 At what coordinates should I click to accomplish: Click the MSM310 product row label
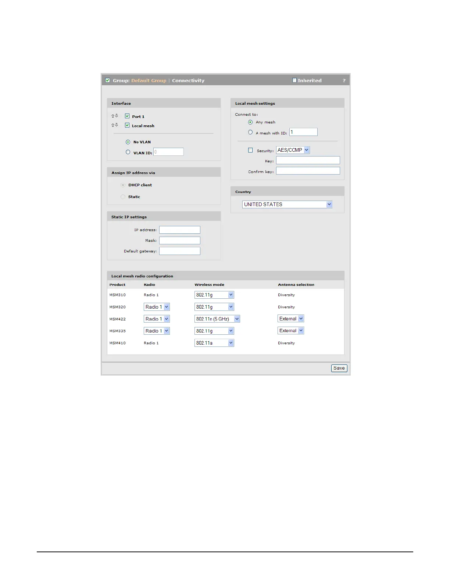pos(117,295)
